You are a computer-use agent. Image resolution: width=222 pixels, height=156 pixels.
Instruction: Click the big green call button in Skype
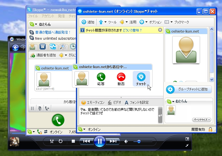click(58, 120)
